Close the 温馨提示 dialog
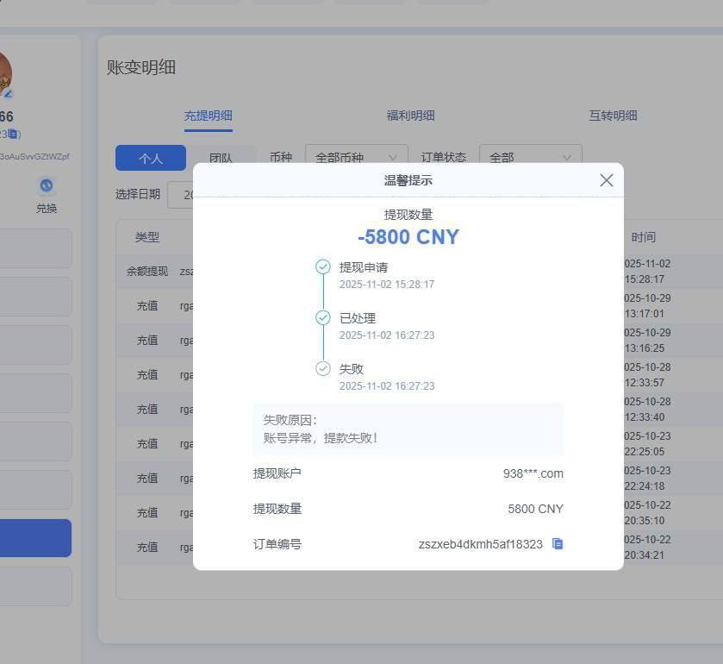The width and height of the screenshot is (723, 664). coord(606,180)
